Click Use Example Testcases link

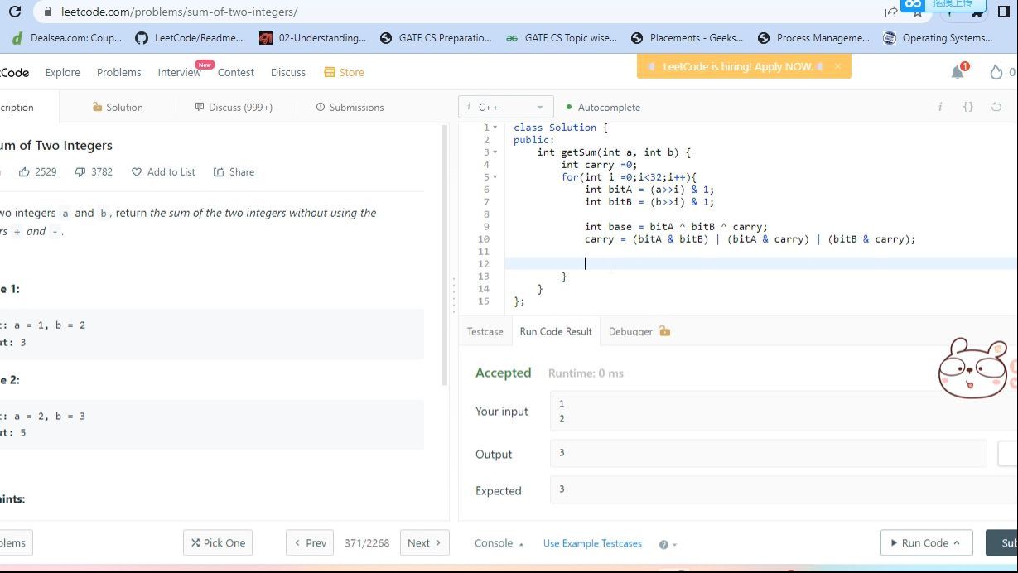592,543
